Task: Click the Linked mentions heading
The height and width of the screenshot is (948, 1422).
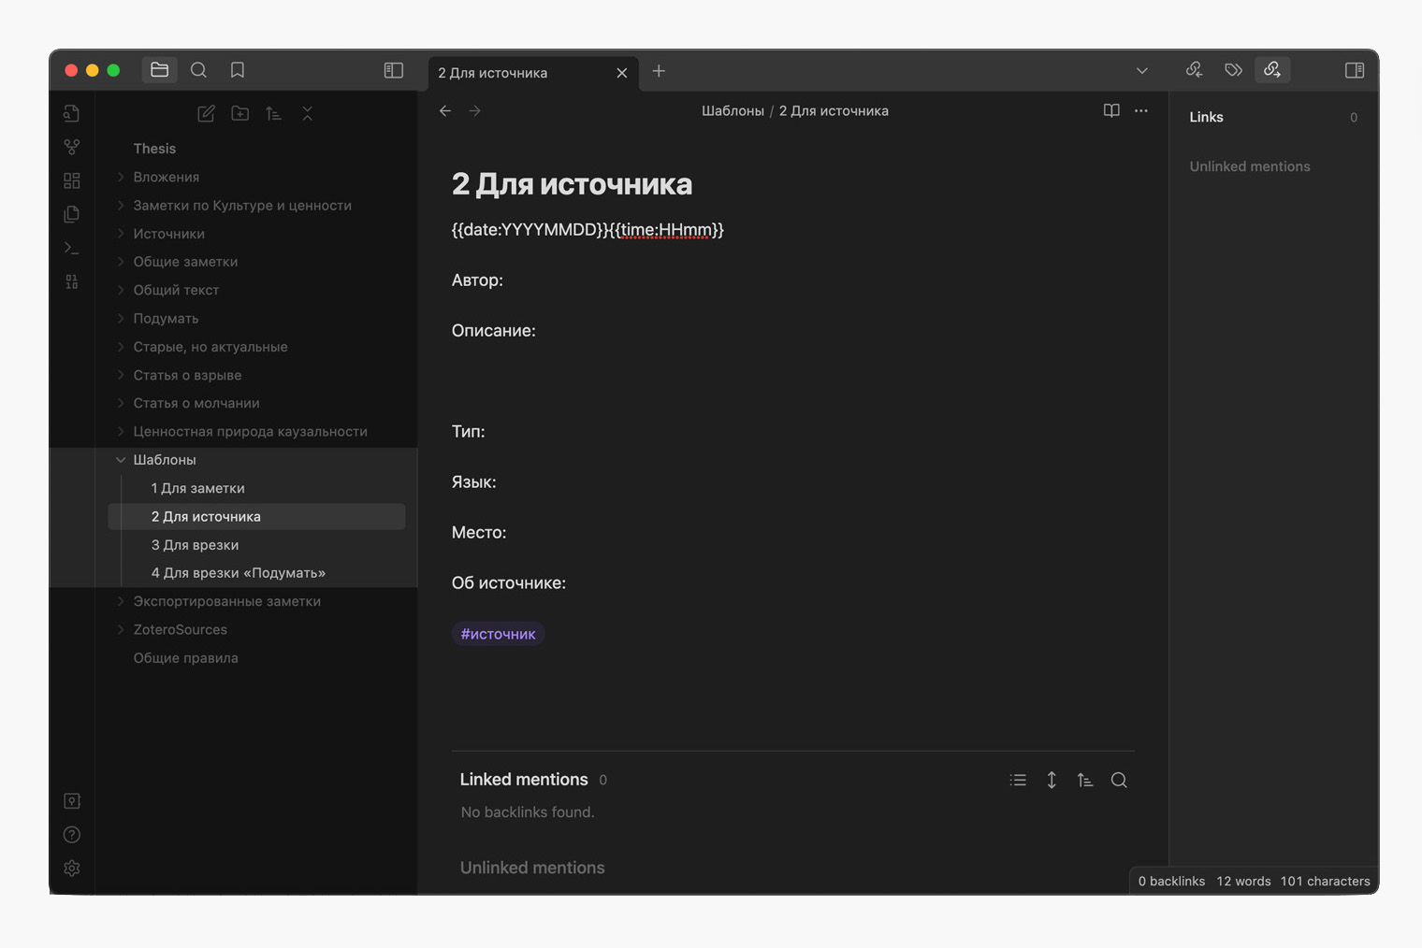Action: [524, 780]
